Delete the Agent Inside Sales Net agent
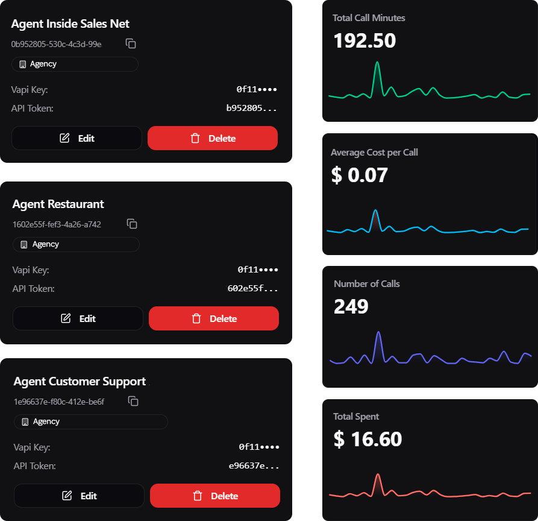This screenshot has width=538, height=521. 212,138
